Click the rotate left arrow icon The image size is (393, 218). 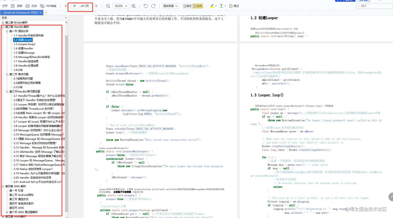pos(146,6)
